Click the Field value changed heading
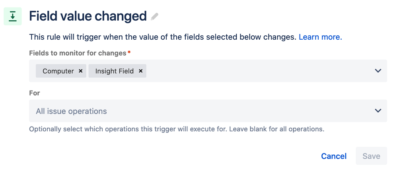Viewport: 397px width, 171px height. (88, 16)
